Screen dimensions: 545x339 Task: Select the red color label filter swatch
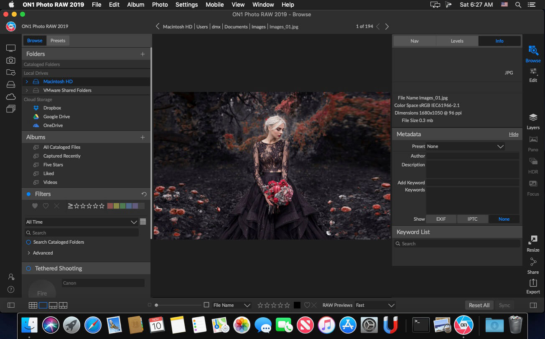(x=110, y=206)
